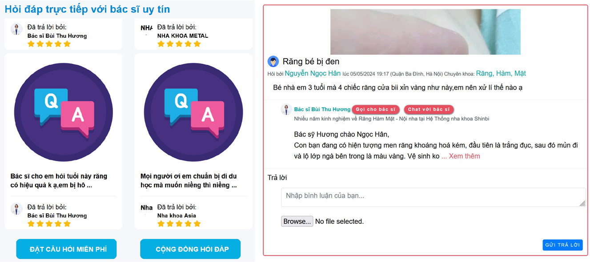Open the uploaded tooth photo thumbnail
This screenshot has width=590, height=262.
pos(425,32)
